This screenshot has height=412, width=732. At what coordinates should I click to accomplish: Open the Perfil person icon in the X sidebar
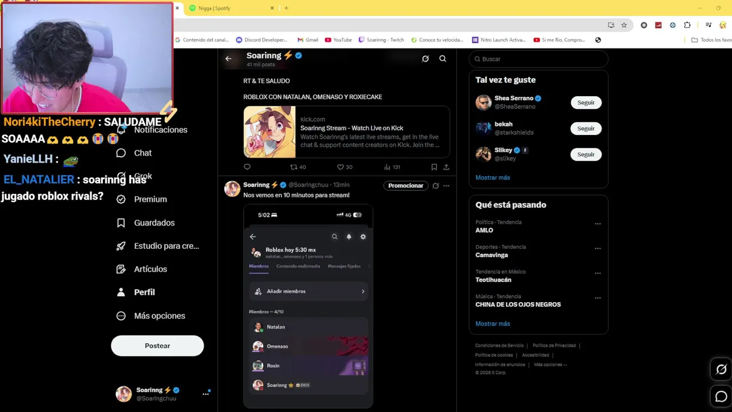click(121, 292)
